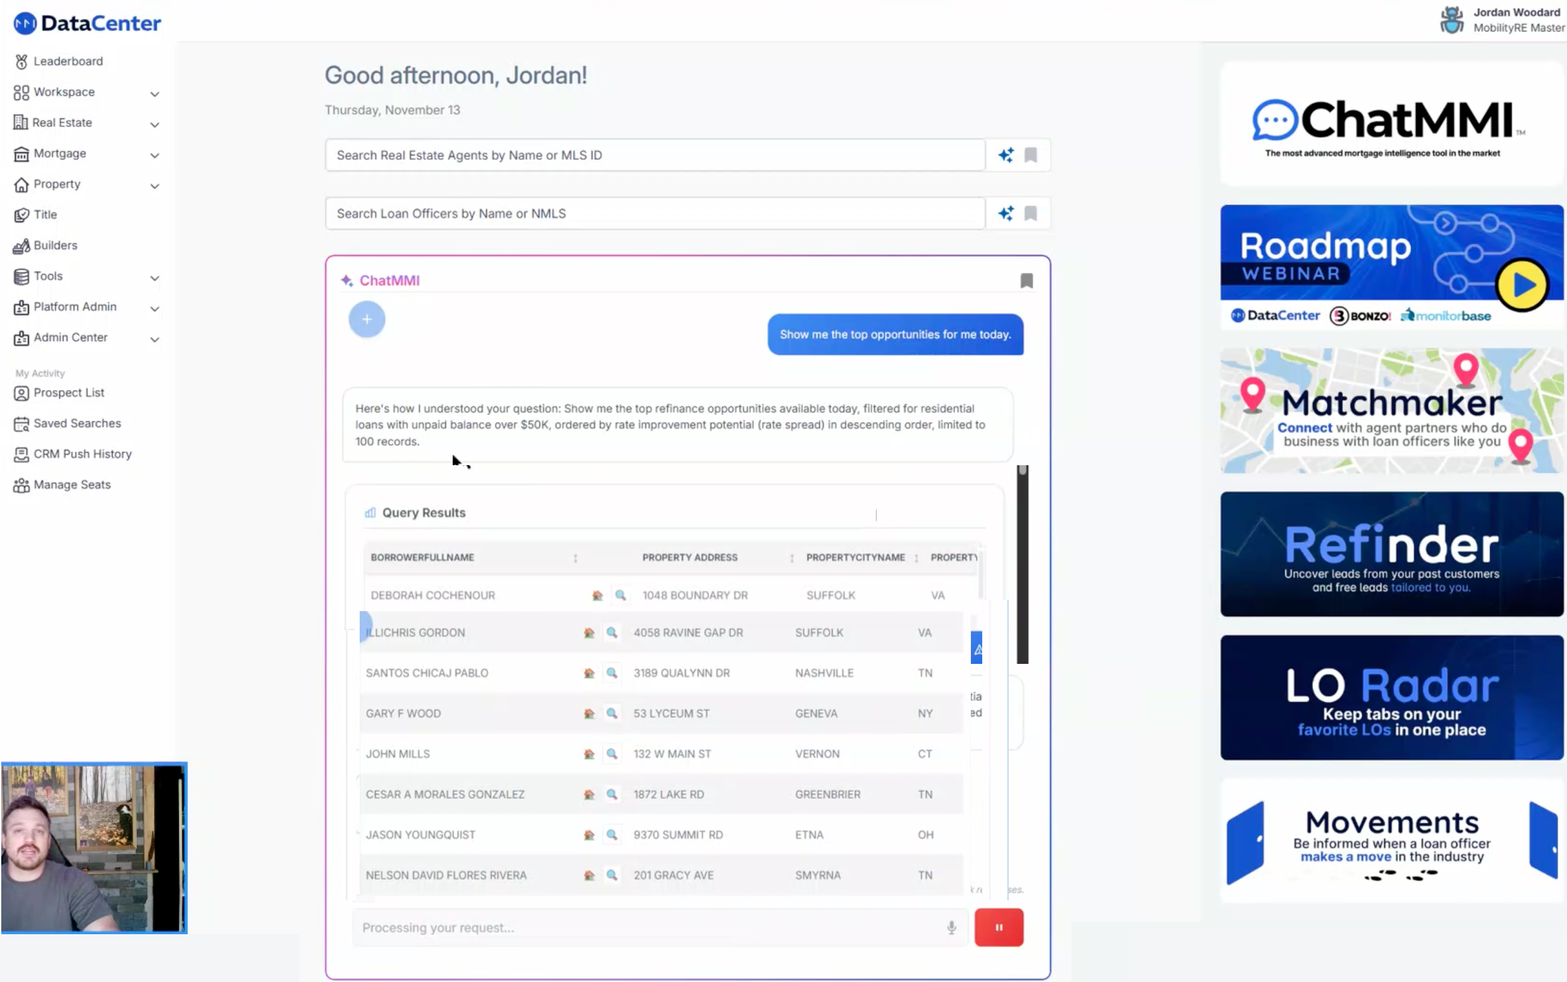Start a new chat with the plus button
Screen dimensions: 1567x982
[x=367, y=319]
